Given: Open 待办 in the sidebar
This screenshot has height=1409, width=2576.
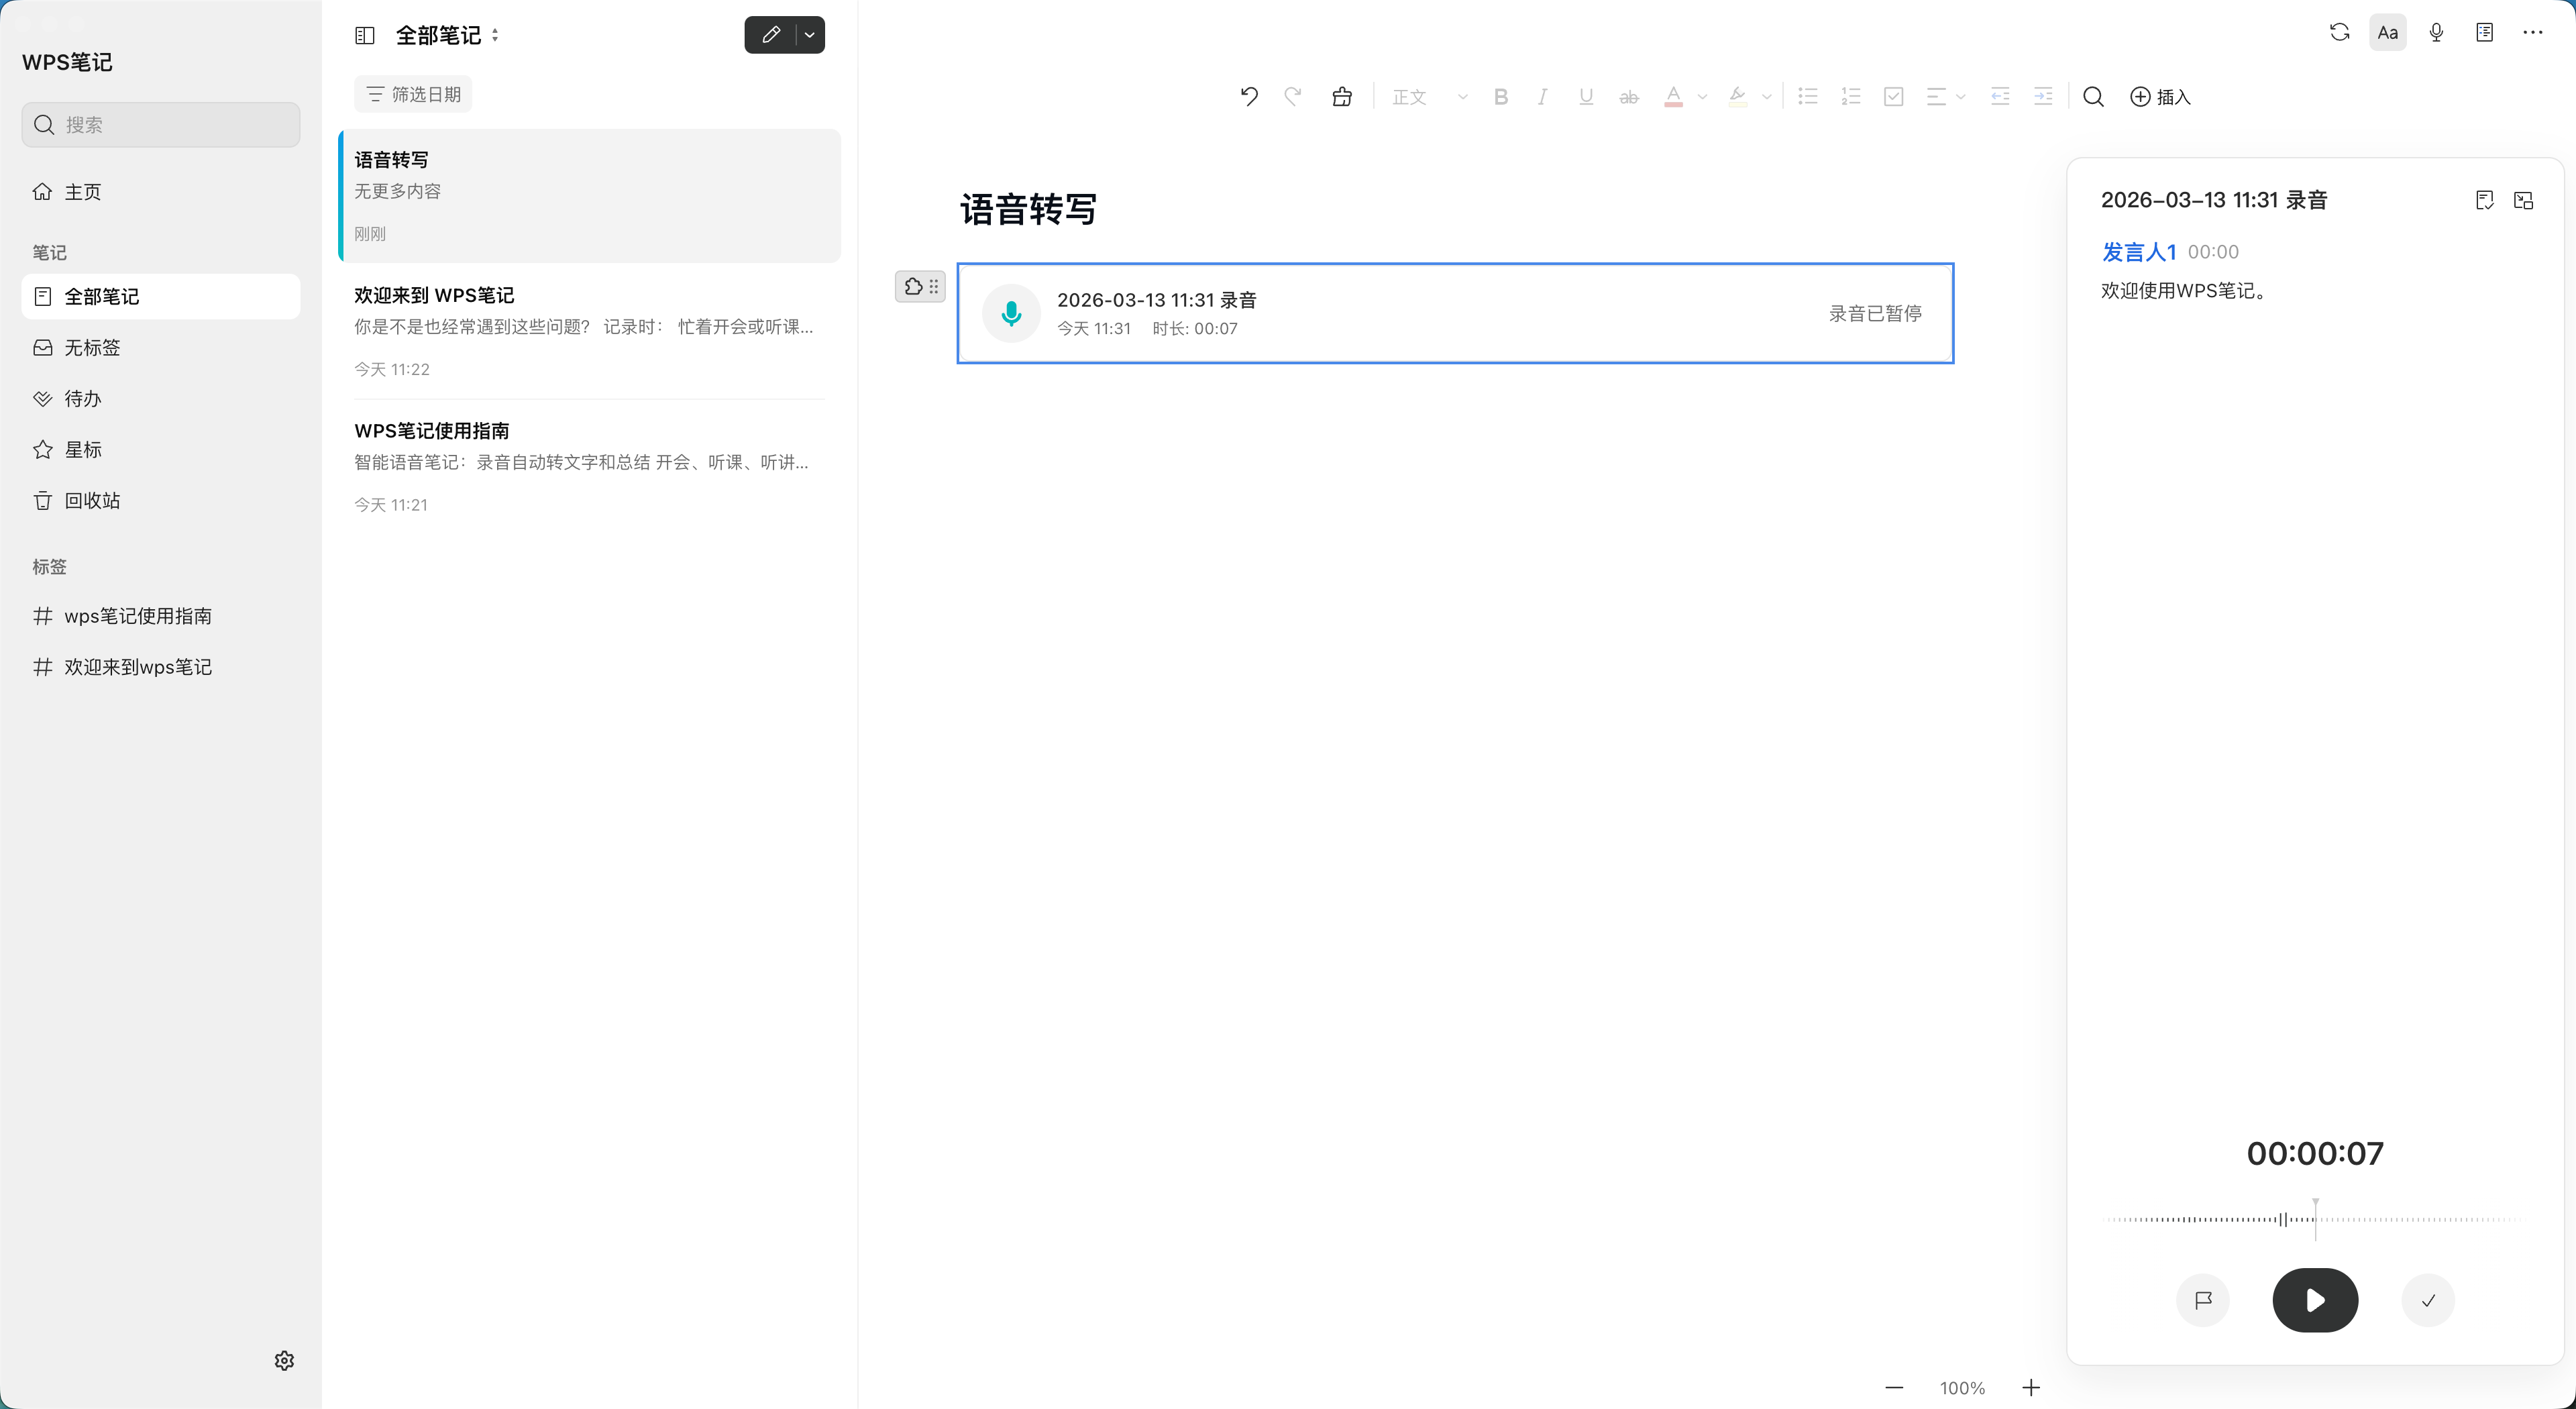Looking at the screenshot, I should (161, 398).
